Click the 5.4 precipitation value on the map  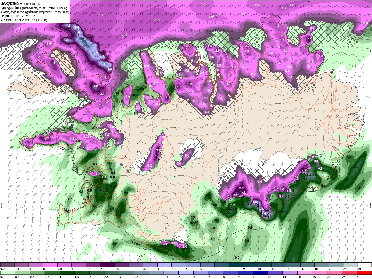(x=261, y=209)
